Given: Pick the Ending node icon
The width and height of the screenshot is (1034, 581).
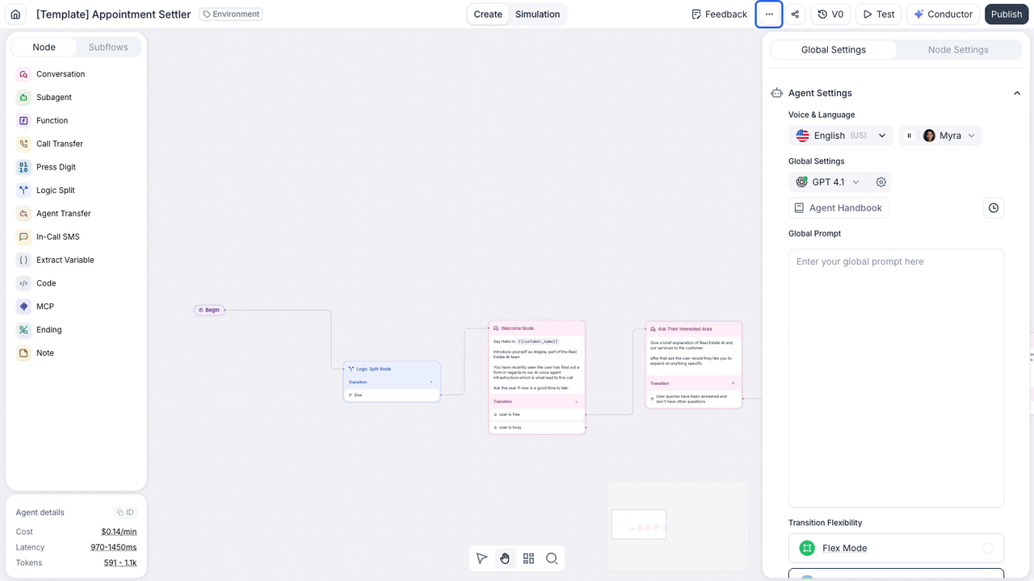Looking at the screenshot, I should point(23,330).
